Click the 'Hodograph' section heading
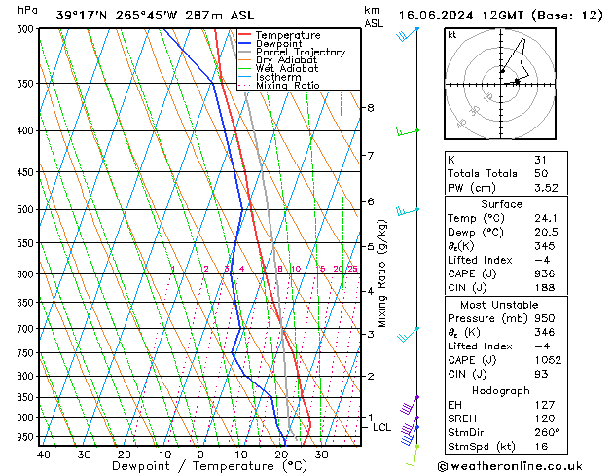This screenshot has width=612, height=473. (501, 391)
